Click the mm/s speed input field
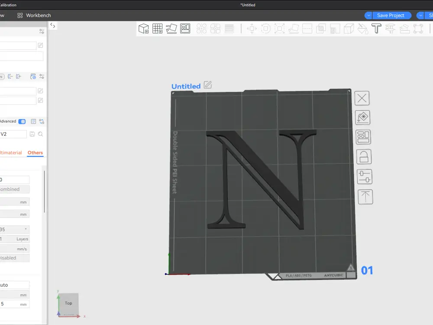This screenshot has width=433, height=325. click(15, 249)
